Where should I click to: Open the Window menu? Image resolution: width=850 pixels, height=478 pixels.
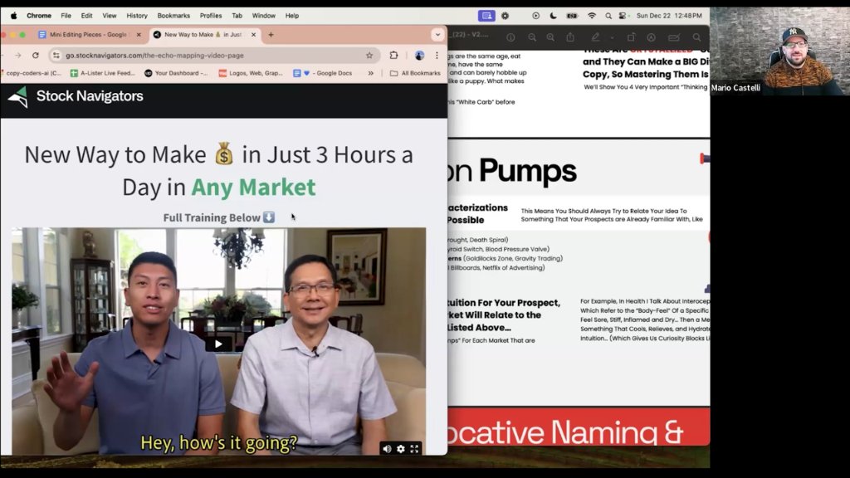[263, 16]
